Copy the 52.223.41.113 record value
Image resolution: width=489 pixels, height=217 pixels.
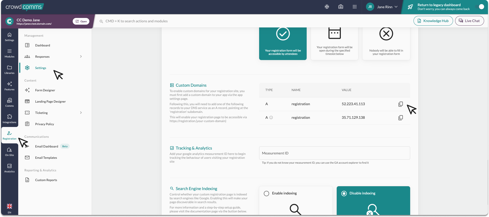(400, 104)
